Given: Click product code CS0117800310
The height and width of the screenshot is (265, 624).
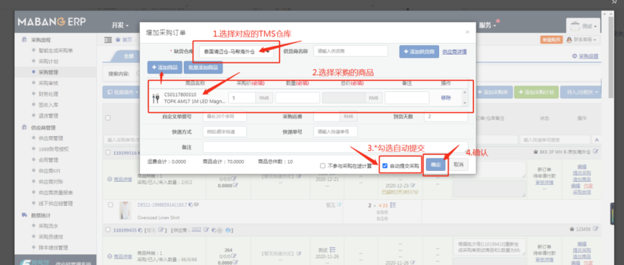Looking at the screenshot, I should pyautogui.click(x=180, y=94).
